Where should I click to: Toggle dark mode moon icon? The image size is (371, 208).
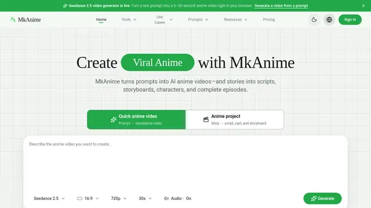[314, 20]
